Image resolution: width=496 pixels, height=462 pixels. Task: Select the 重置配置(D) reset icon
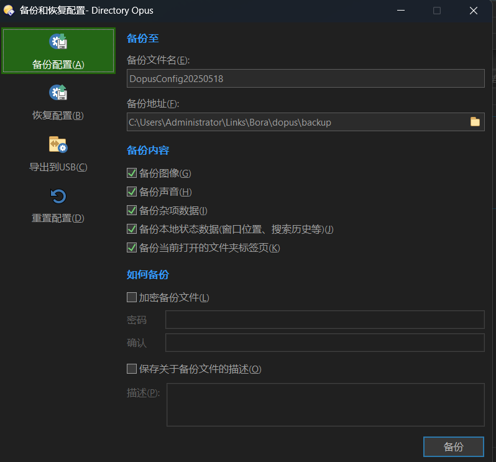58,196
